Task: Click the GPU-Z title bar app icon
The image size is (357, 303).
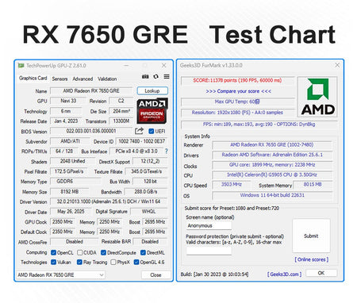Action: coord(21,66)
